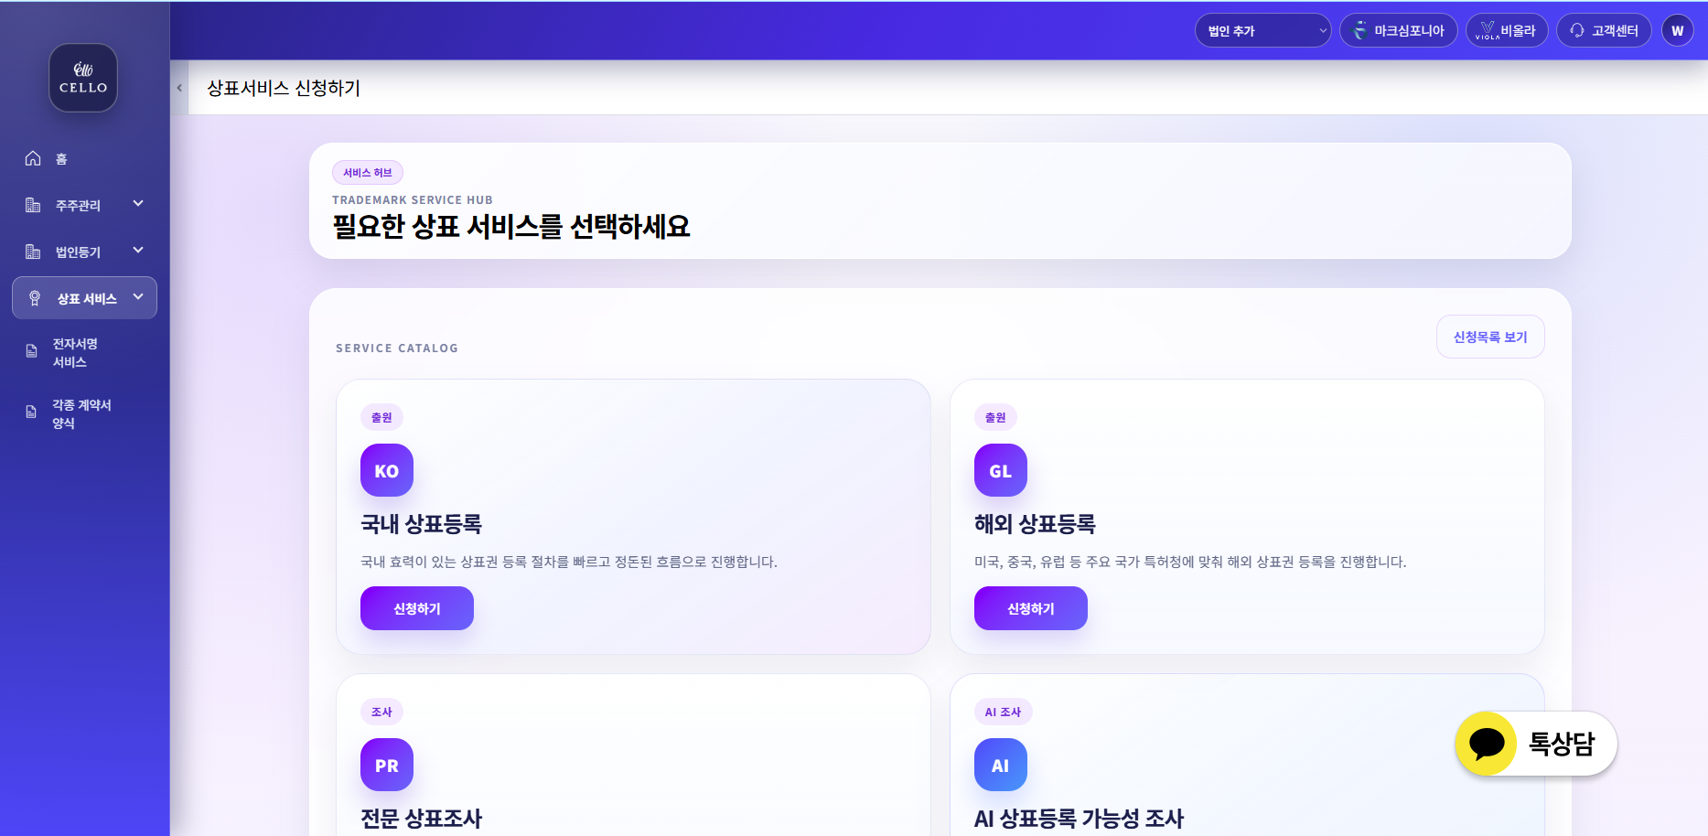Image resolution: width=1708 pixels, height=836 pixels.
Task: Open 주주관리 menu label
Action: [78, 206]
